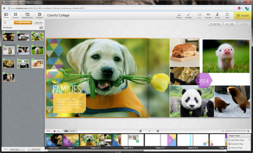Click the yellow ORDER cart button
253x153 pixels.
coord(243,16)
